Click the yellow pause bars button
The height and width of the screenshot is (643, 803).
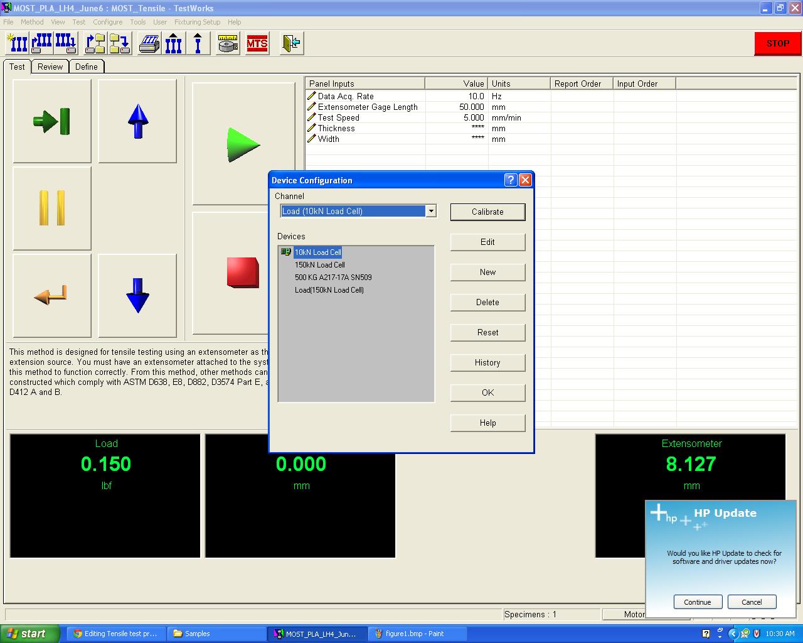(52, 208)
